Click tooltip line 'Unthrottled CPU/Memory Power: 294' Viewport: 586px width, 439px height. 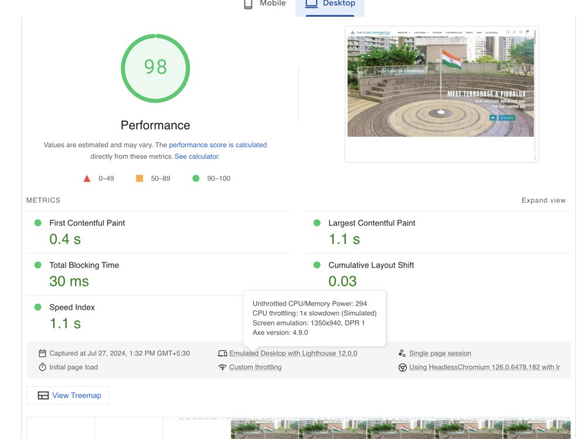pyautogui.click(x=310, y=303)
